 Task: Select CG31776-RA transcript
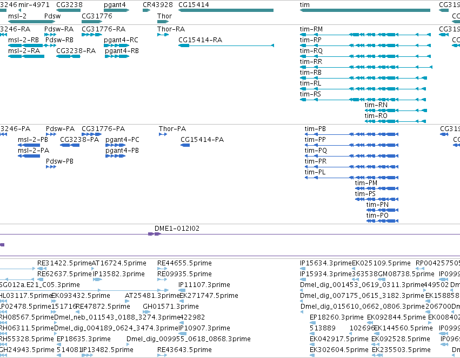91,35
